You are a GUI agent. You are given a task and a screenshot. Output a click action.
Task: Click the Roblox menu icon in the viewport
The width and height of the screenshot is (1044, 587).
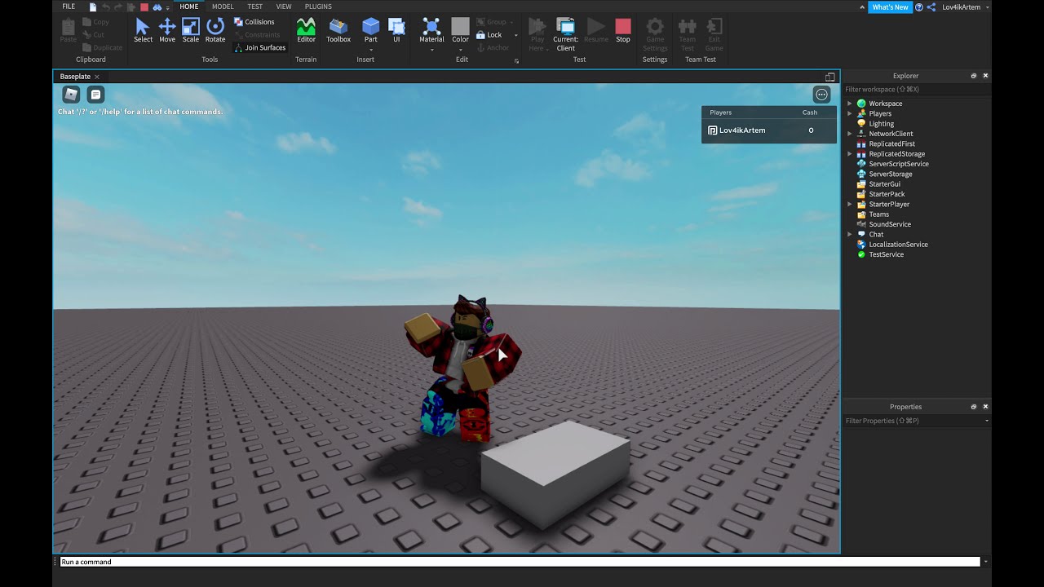pyautogui.click(x=71, y=95)
